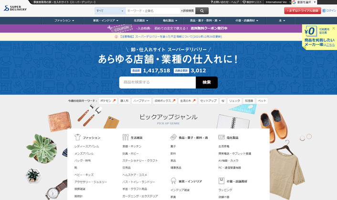Click the ポケモン trending keyword tag
337x200 pixels.
point(108,101)
